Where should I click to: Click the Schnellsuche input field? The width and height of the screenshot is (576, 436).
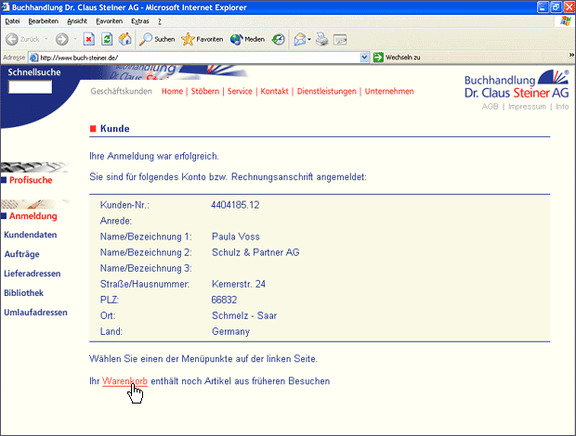coord(30,87)
